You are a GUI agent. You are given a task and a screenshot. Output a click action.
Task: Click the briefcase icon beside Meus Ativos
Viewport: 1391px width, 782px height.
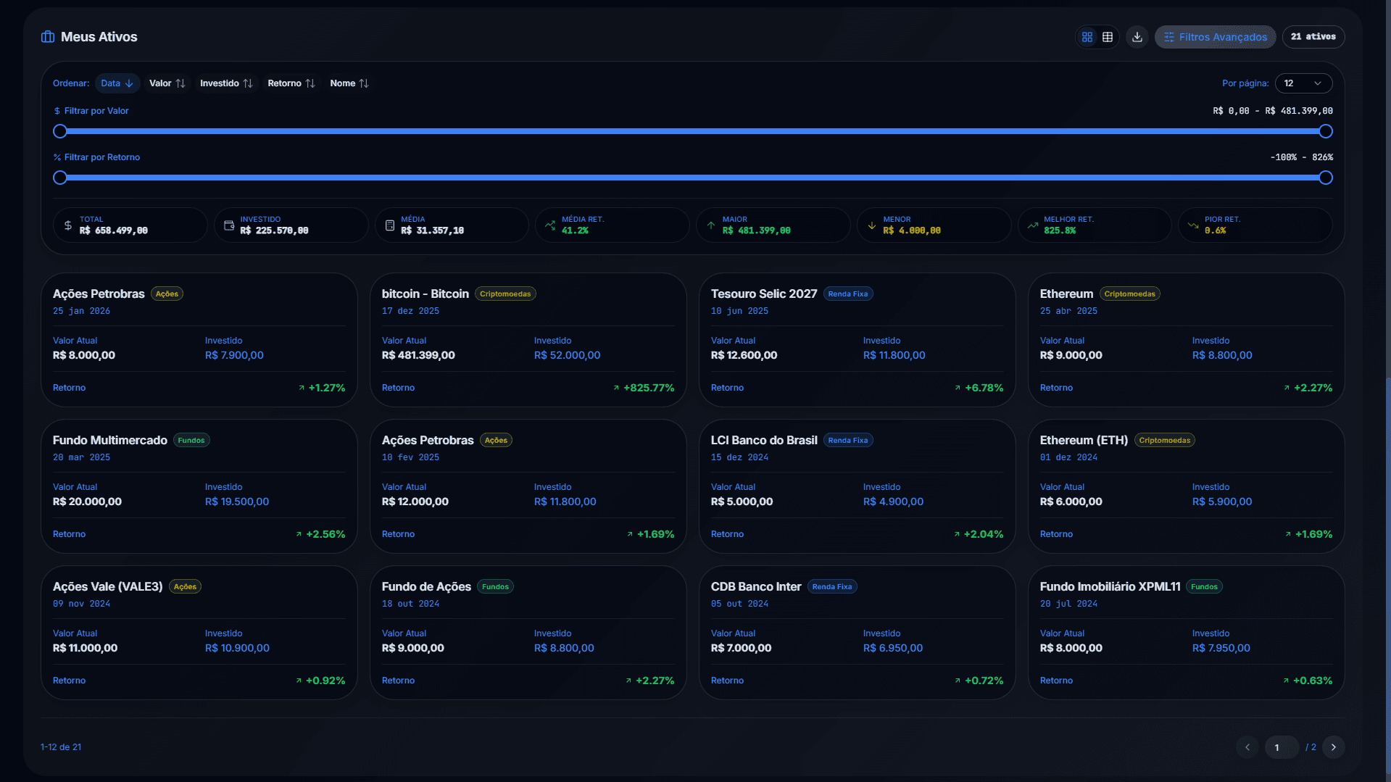(x=48, y=37)
